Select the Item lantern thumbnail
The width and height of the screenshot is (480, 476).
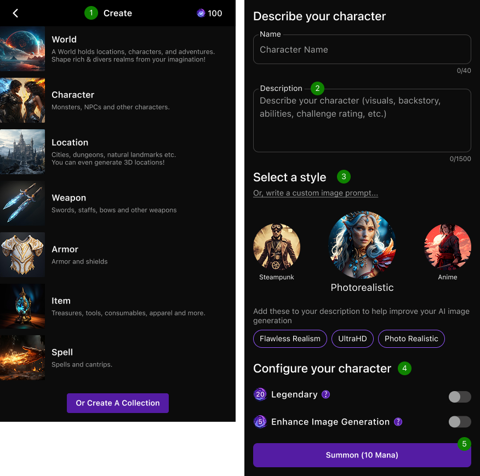(x=22, y=306)
